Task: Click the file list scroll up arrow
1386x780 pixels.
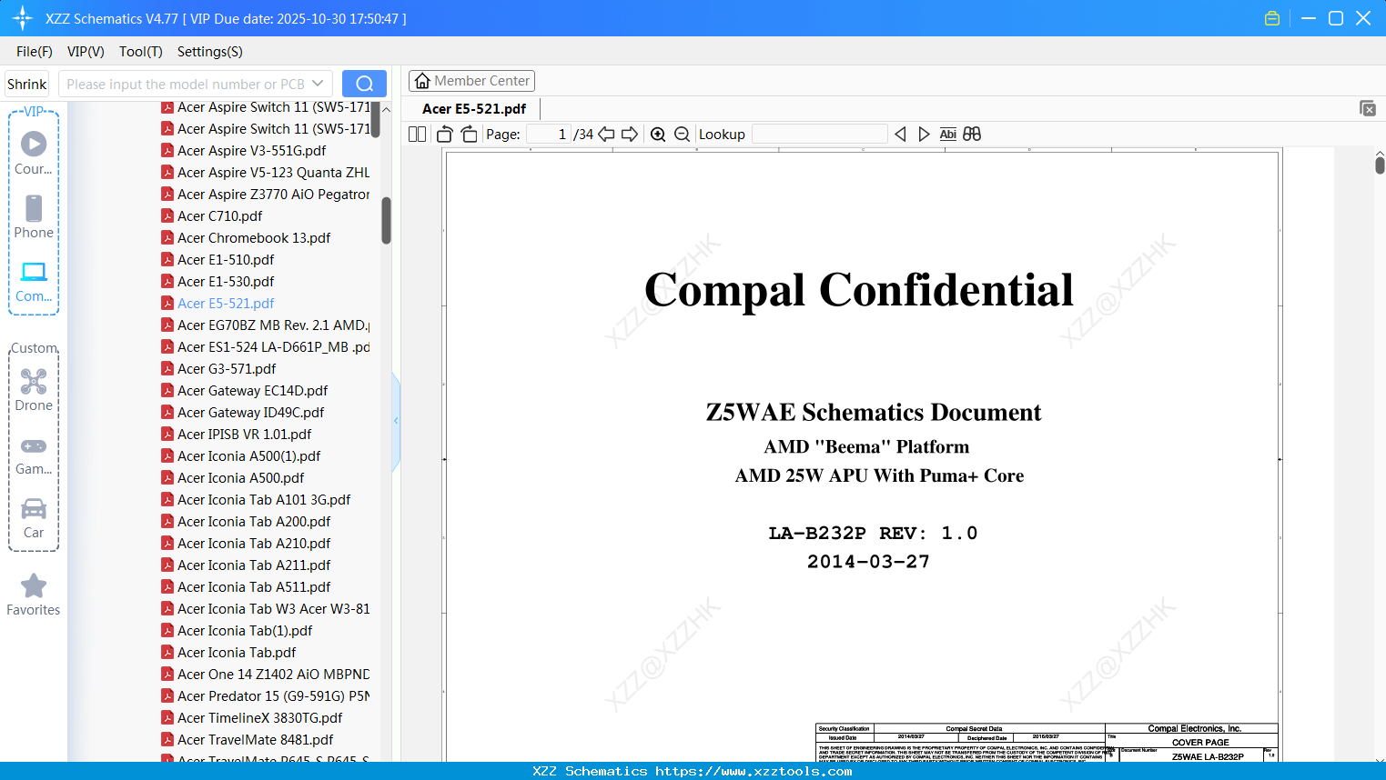Action: (386, 109)
